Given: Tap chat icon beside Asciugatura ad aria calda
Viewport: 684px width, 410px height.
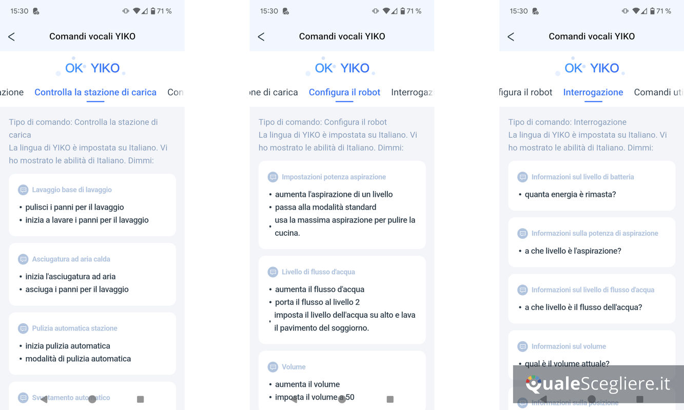Looking at the screenshot, I should point(23,259).
